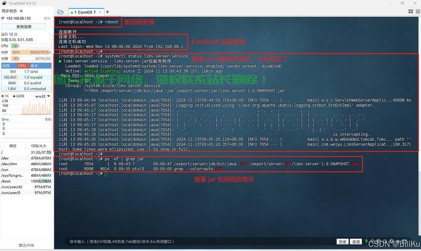The width and height of the screenshot is (421, 251).
Task: Click the 选项 options button
Action: pyautogui.click(x=356, y=241)
